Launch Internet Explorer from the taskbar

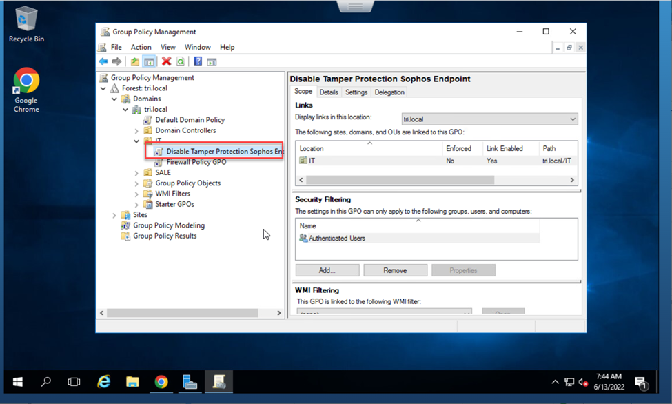tap(103, 382)
